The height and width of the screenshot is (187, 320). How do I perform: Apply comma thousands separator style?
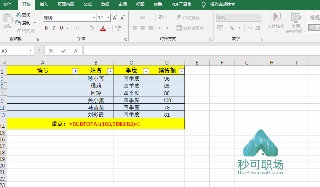coord(239,28)
